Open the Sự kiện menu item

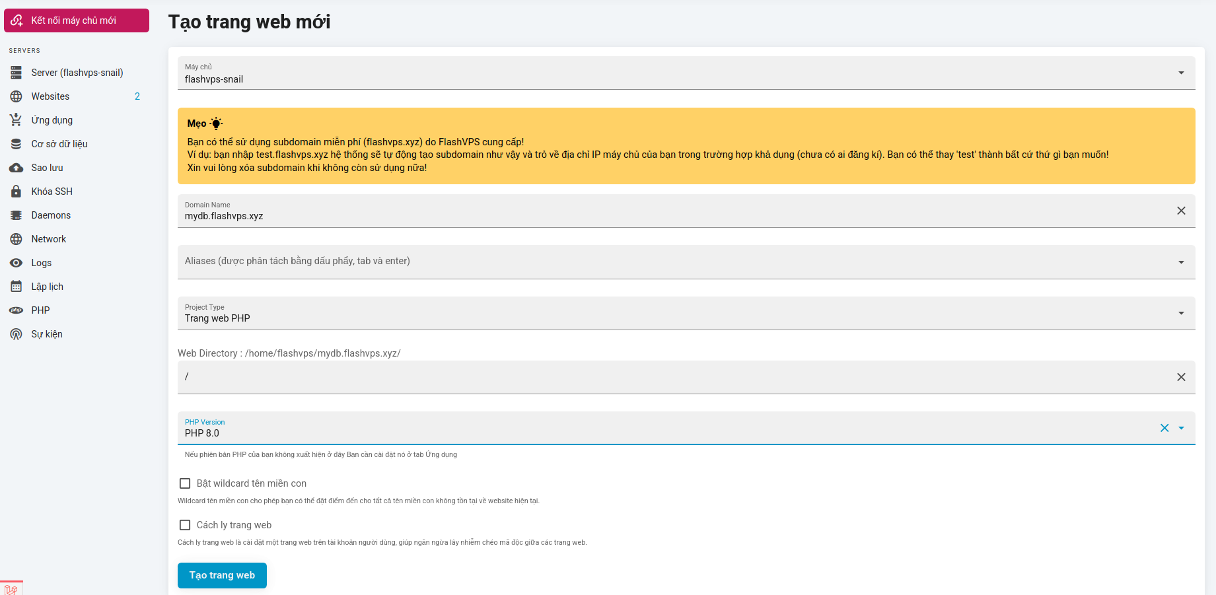pyautogui.click(x=47, y=334)
